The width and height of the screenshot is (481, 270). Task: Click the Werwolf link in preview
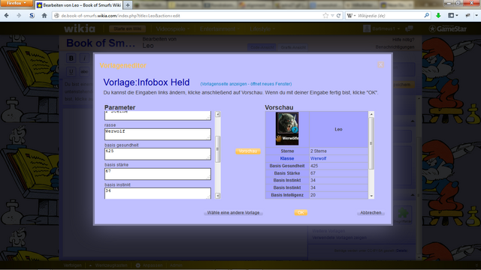pyautogui.click(x=318, y=158)
